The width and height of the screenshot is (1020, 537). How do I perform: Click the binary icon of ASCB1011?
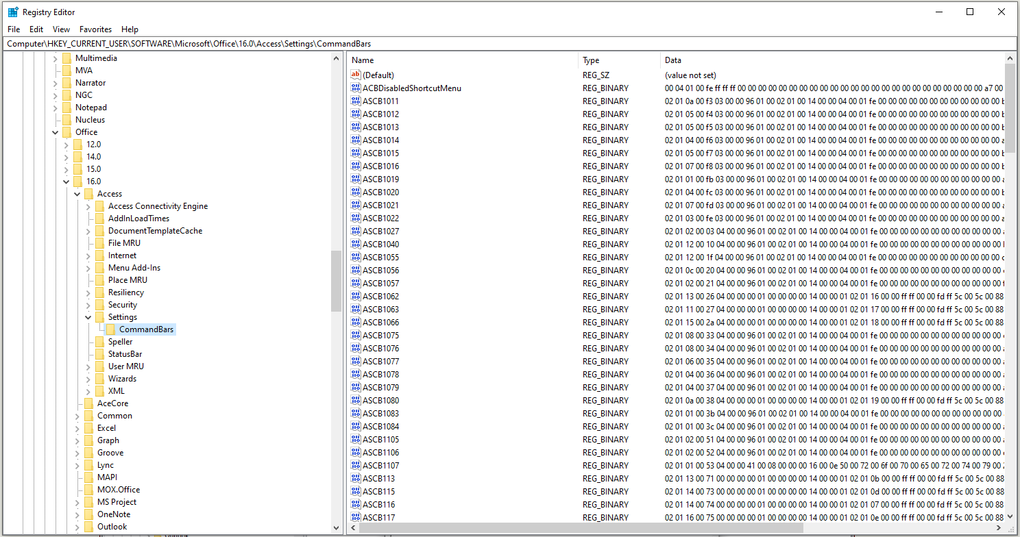point(355,101)
